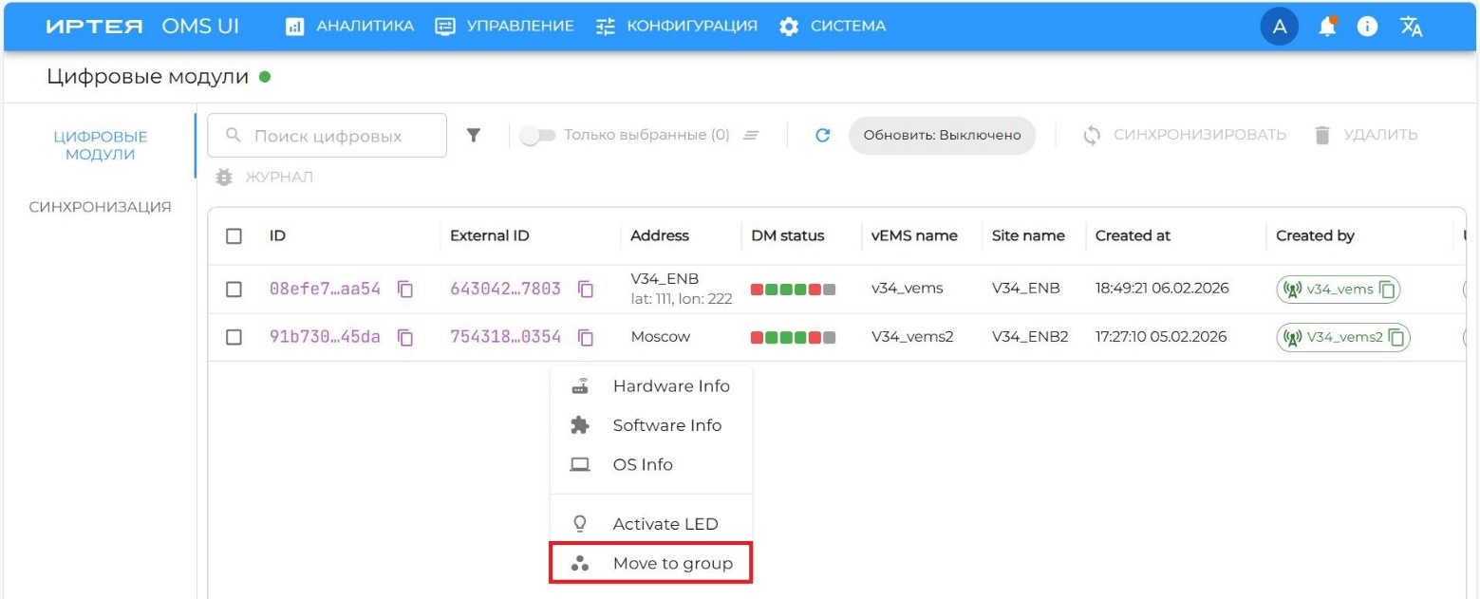Click the УДАЛИТЬ button
The image size is (1480, 599).
click(x=1365, y=136)
